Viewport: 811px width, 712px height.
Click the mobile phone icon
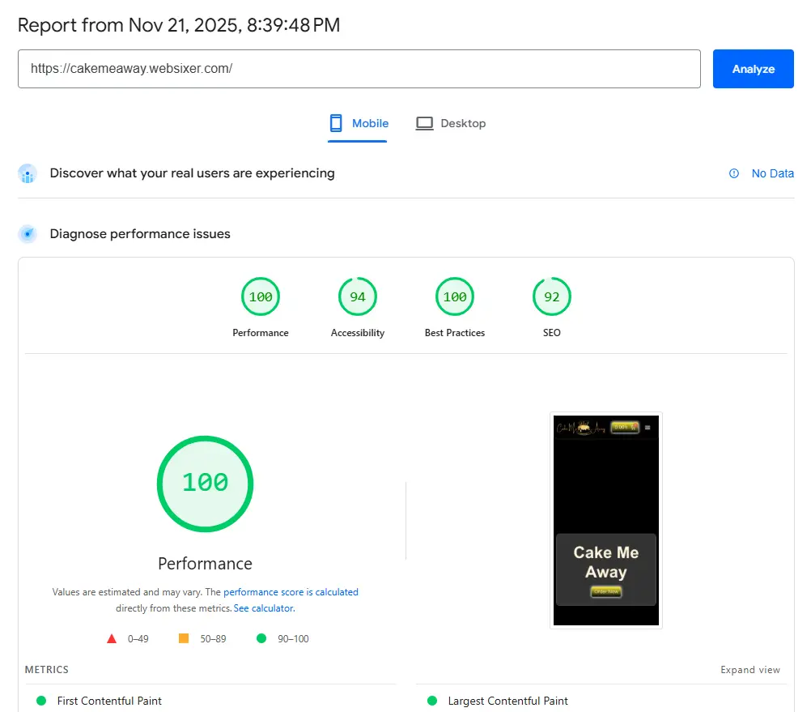pyautogui.click(x=336, y=123)
